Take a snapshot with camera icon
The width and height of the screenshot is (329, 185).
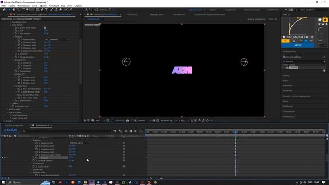pyautogui.click(x=127, y=121)
